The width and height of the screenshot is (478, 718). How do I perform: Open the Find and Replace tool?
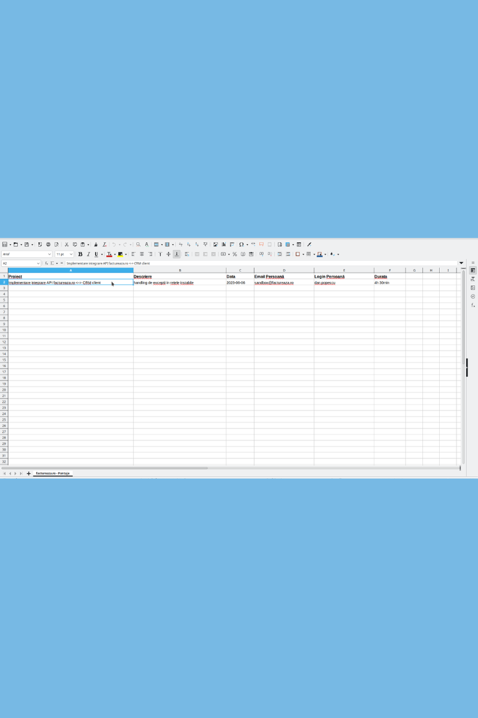point(137,244)
